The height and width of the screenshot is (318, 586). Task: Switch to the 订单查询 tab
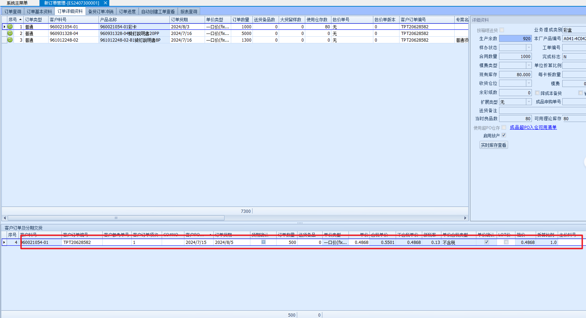(13, 12)
